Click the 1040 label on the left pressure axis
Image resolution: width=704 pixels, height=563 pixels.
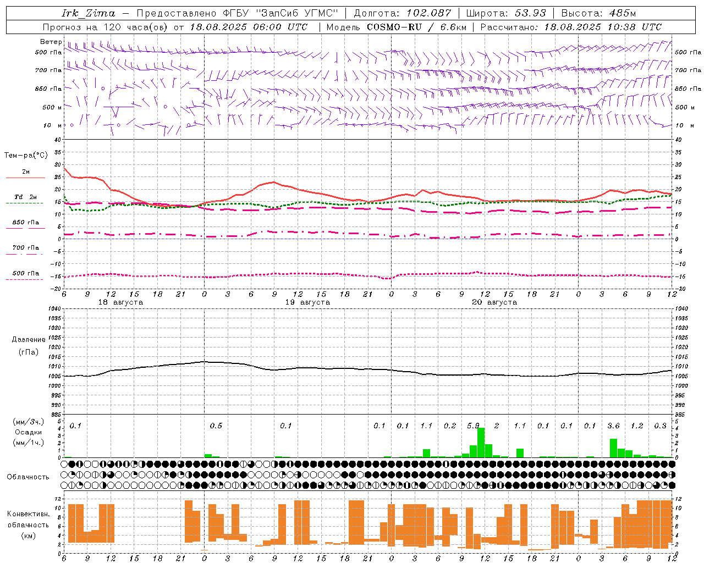54,309
